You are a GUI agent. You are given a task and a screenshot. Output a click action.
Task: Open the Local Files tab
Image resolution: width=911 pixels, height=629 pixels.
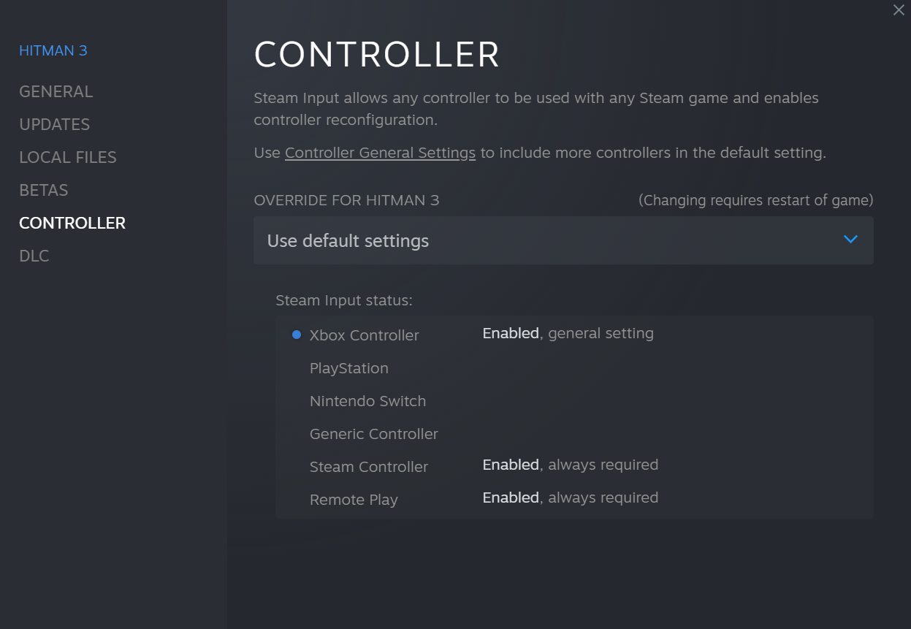pos(68,157)
